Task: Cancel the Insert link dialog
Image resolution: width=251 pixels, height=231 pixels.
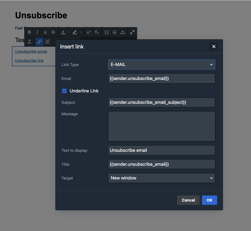Action: coord(188,200)
